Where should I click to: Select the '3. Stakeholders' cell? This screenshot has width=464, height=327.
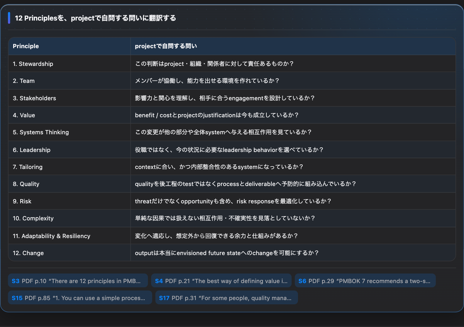(x=70, y=98)
